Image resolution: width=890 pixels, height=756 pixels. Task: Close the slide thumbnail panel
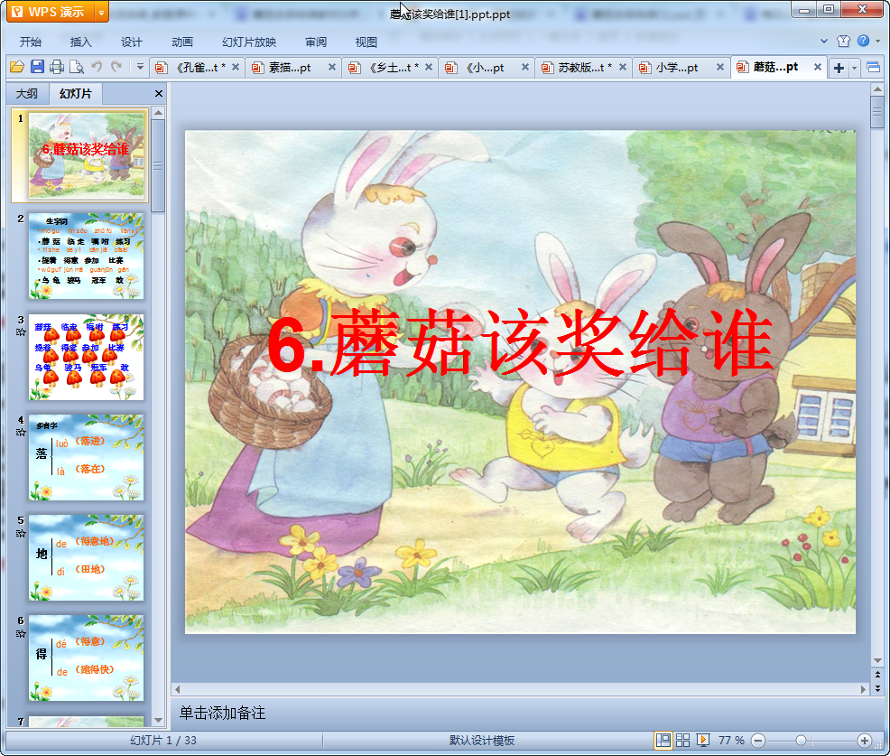(x=159, y=93)
